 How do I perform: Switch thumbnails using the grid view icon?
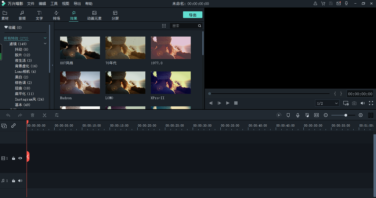coord(164,26)
